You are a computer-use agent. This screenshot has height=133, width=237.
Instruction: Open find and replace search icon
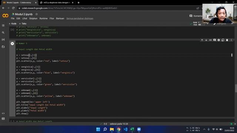[x=3, y=33]
